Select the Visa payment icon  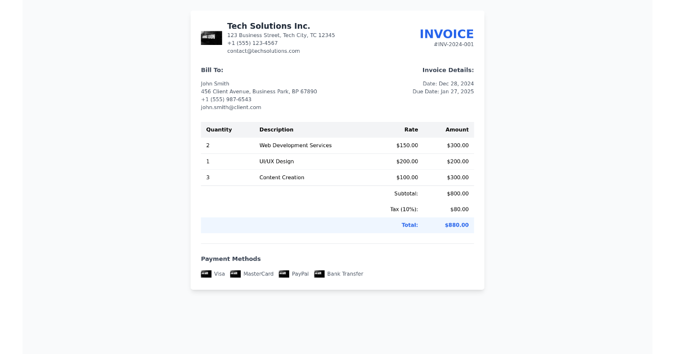(x=206, y=274)
